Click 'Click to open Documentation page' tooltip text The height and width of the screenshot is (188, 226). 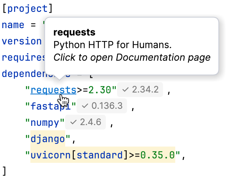point(132,58)
